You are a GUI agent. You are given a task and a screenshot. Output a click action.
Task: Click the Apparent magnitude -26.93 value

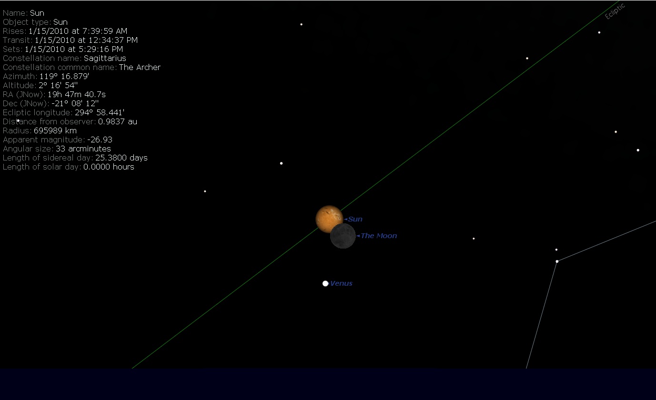(x=100, y=140)
